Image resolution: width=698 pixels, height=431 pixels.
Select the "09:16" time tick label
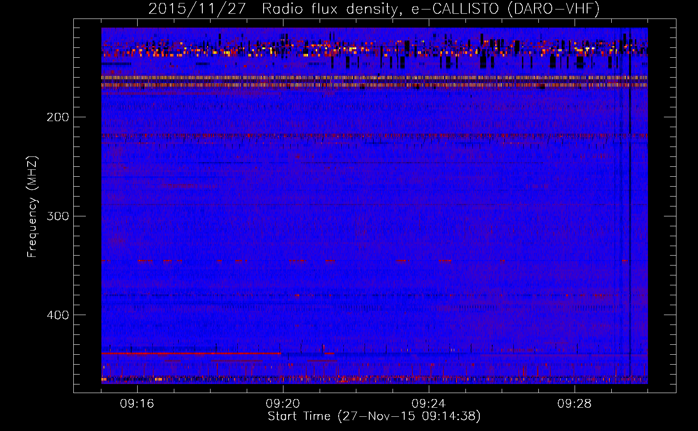tap(137, 404)
